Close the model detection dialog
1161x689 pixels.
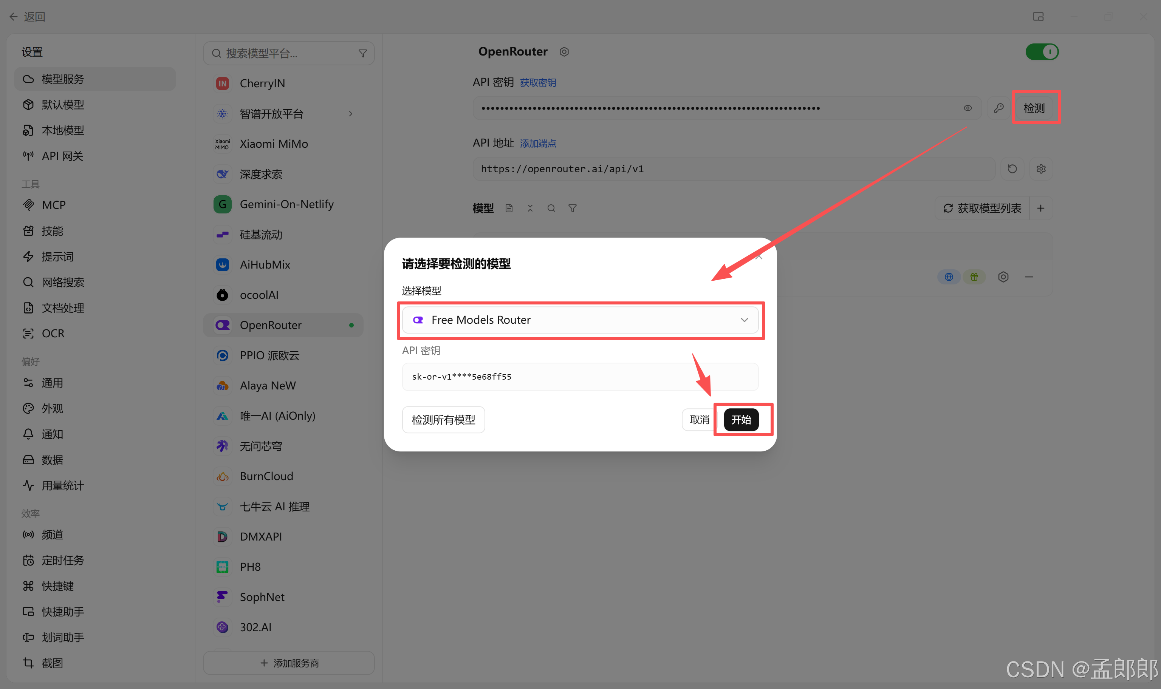759,256
